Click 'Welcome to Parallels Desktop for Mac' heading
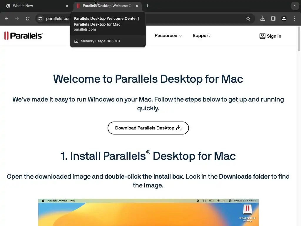The image size is (301, 226). [x=148, y=79]
